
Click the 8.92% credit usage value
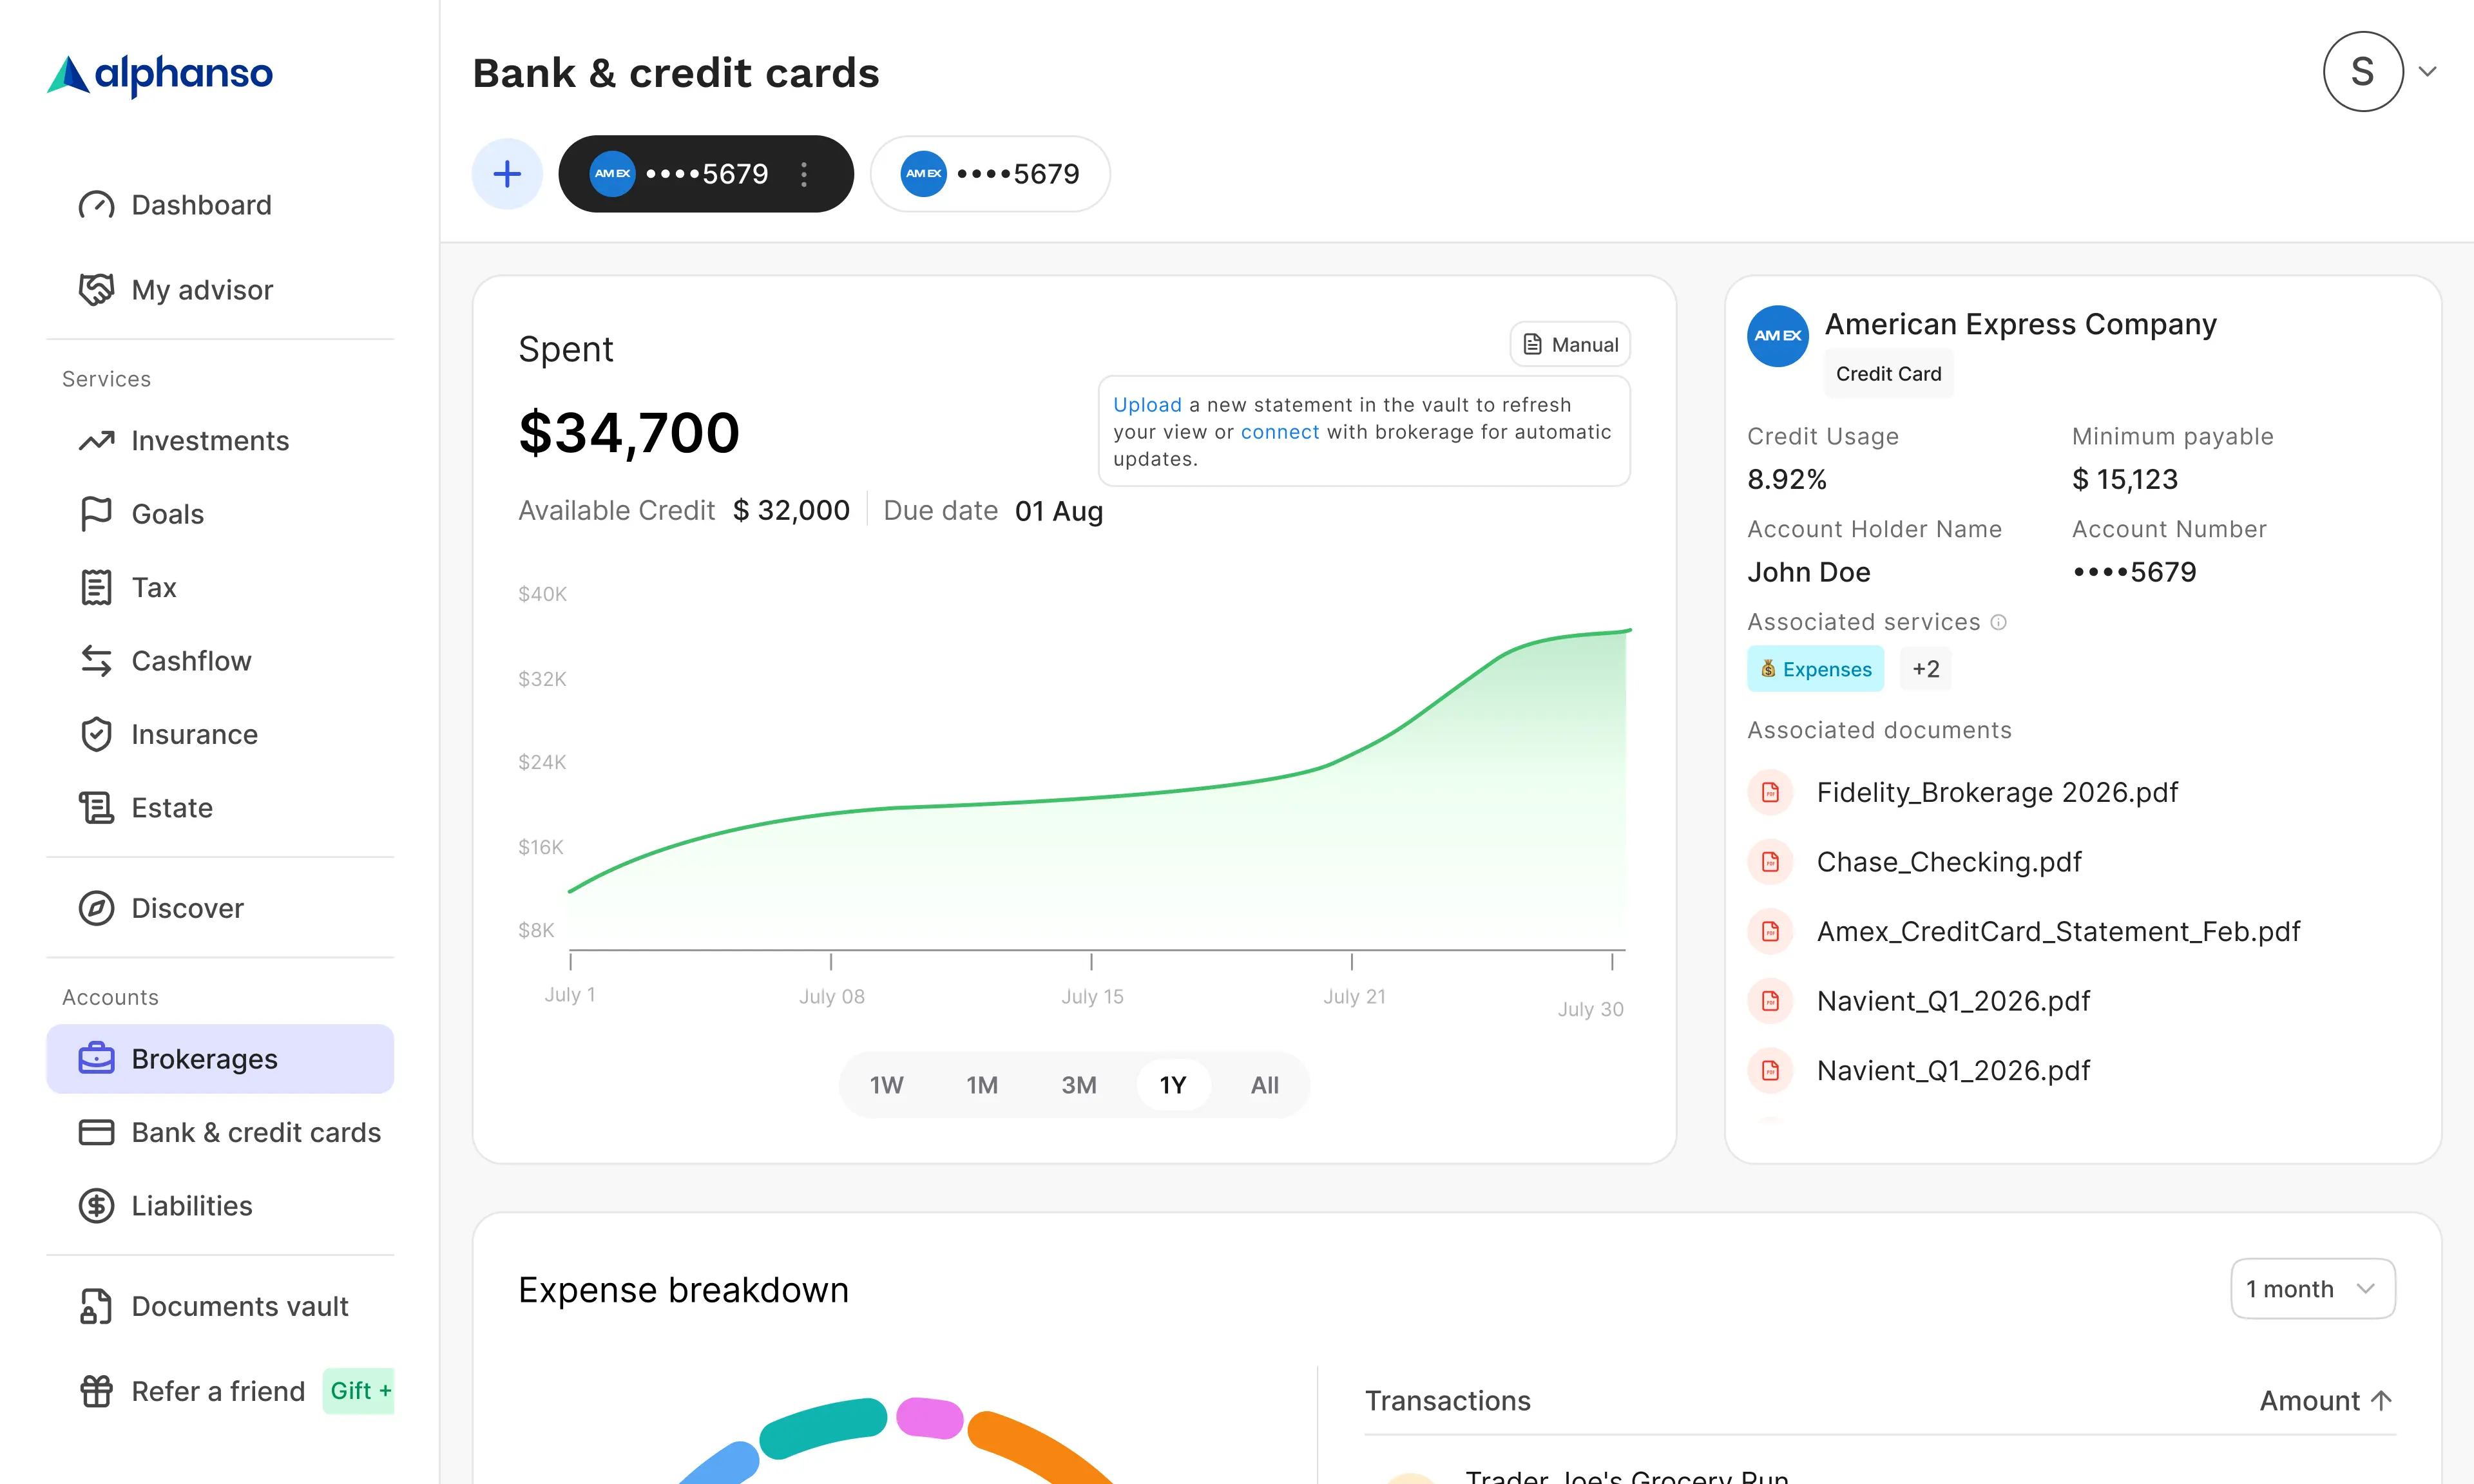[x=1786, y=479]
